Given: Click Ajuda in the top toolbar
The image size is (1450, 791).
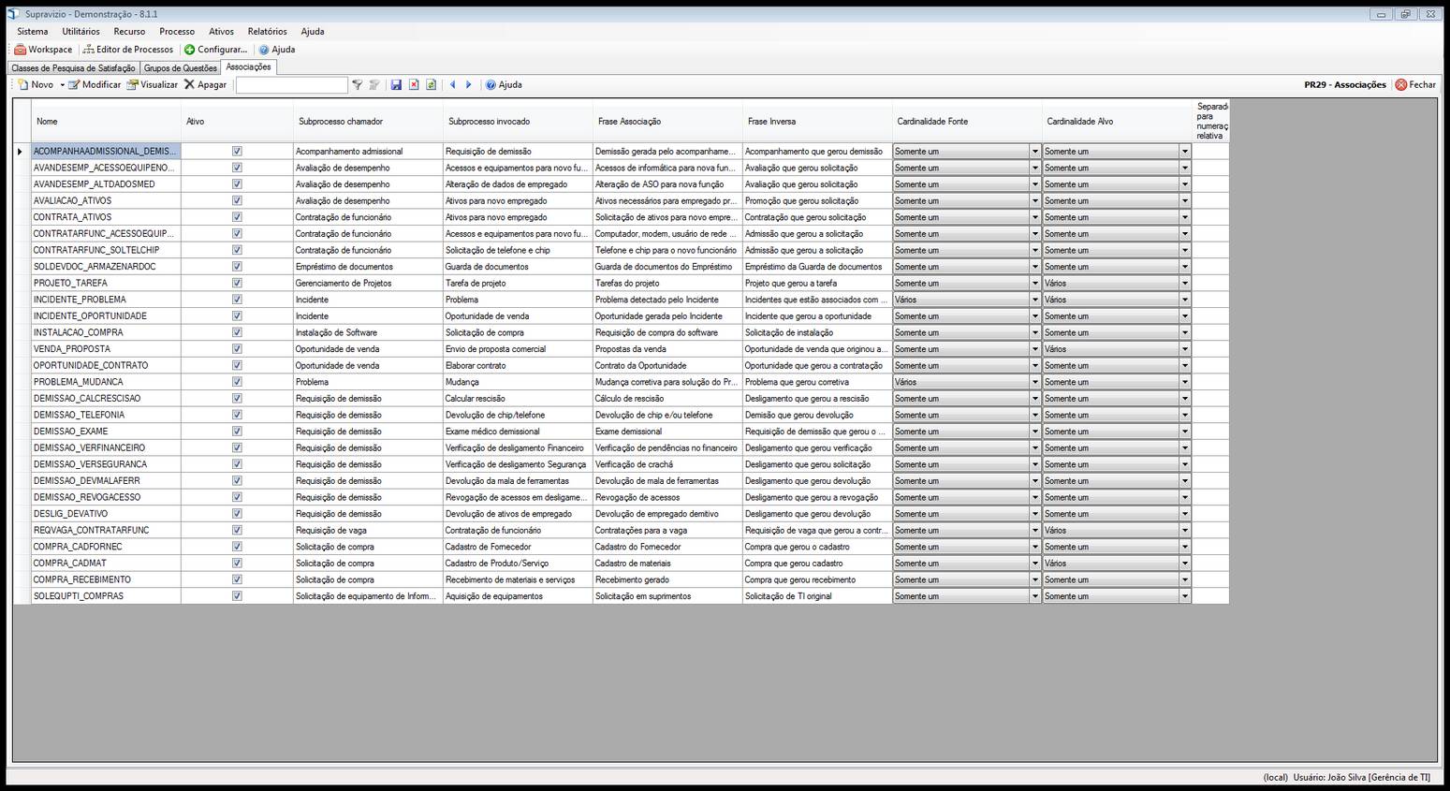Looking at the screenshot, I should click(x=277, y=50).
